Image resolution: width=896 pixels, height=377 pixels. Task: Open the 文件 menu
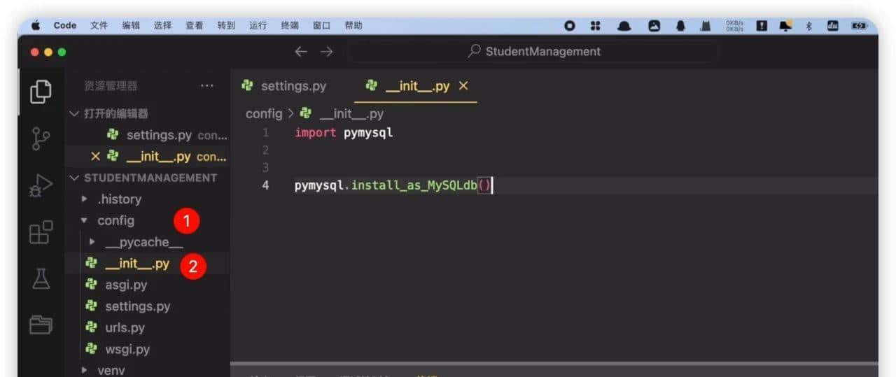point(99,25)
